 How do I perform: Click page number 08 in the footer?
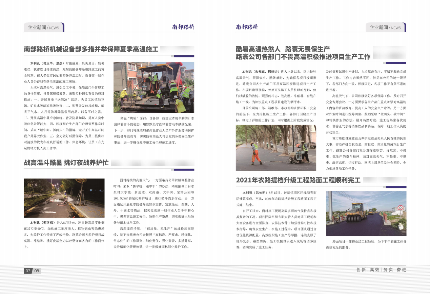coord(37,271)
